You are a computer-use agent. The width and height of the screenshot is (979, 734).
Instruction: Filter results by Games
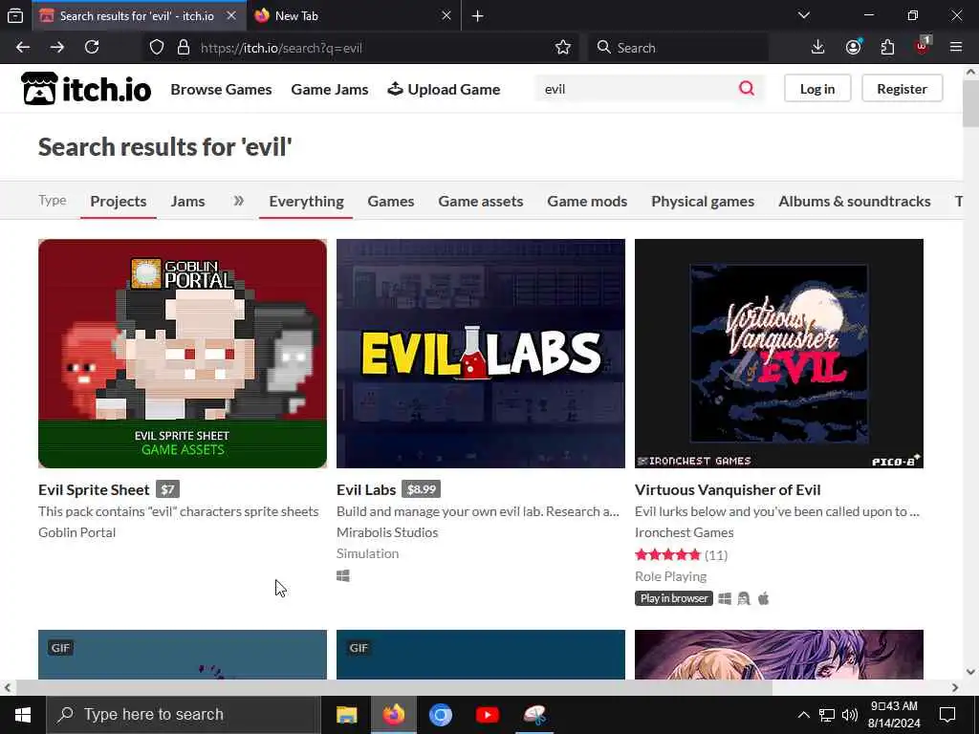(x=391, y=201)
